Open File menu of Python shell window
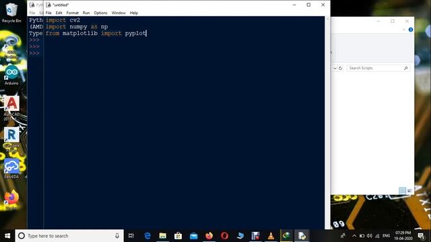This screenshot has width=431, height=242. 32,13
